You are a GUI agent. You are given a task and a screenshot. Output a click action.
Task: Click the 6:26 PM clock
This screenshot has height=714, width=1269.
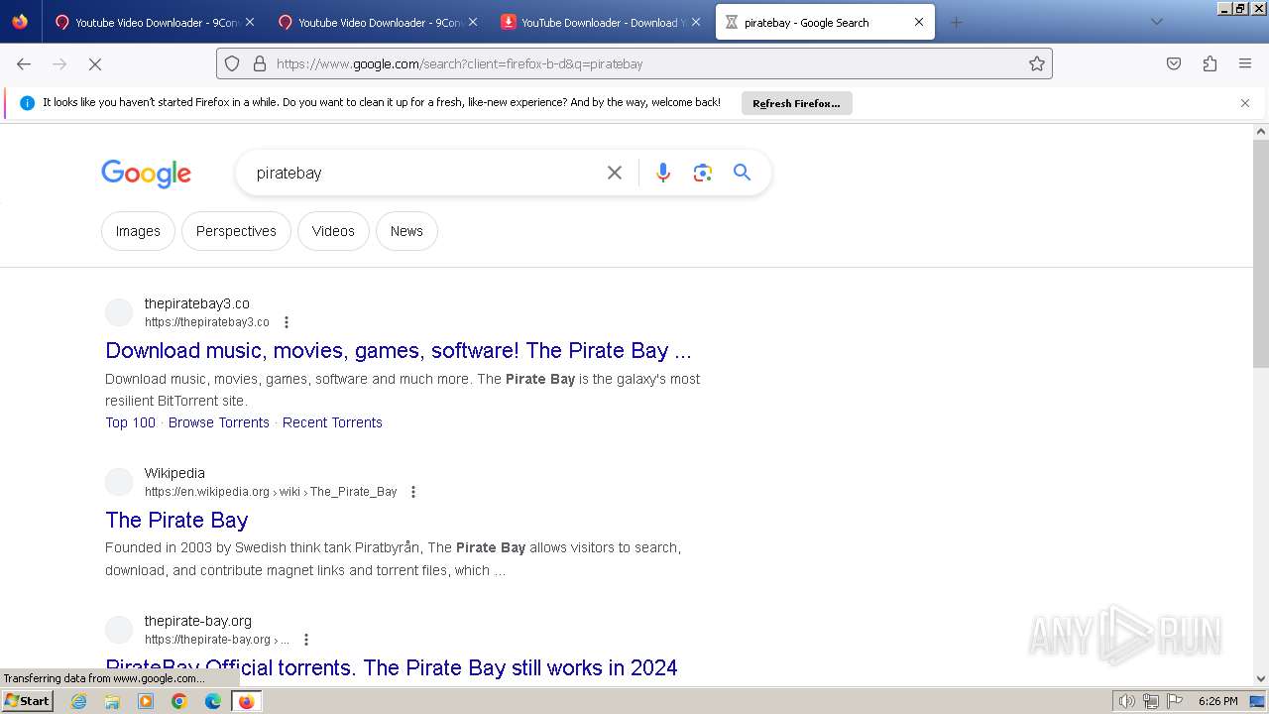pyautogui.click(x=1218, y=701)
